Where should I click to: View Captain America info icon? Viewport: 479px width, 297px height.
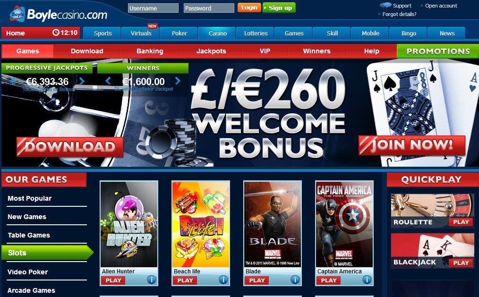[x=367, y=280]
